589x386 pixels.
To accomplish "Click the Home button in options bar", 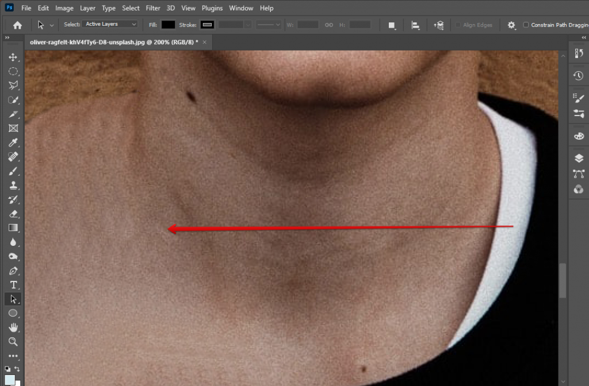I will [18, 25].
